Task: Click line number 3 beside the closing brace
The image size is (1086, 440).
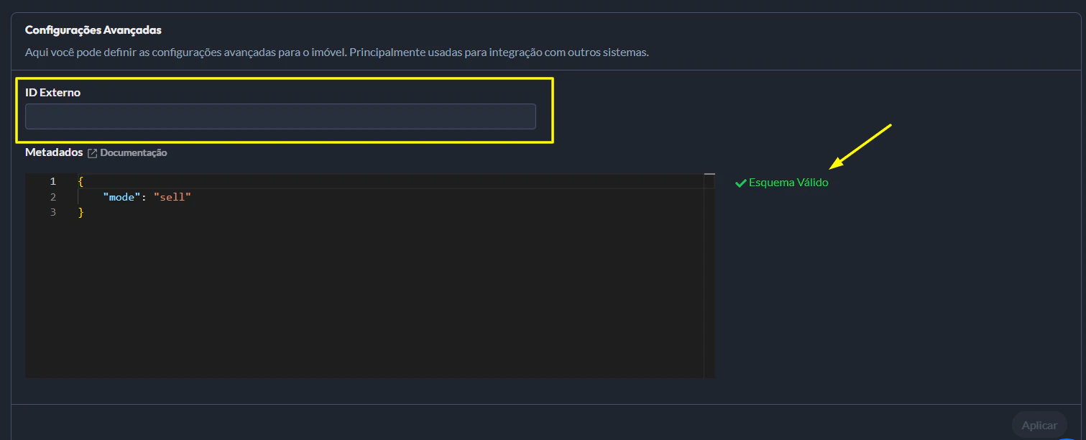Action: pos(53,211)
